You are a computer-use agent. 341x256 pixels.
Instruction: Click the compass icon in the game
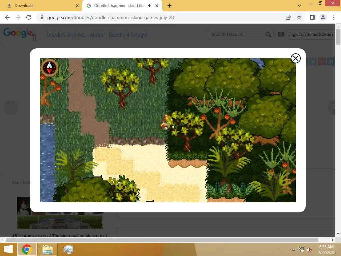click(50, 68)
